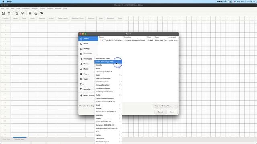The height and width of the screenshot is (144, 257).
Task: Open the Utilities menu in PSPPIRE
Action: click(50, 8)
